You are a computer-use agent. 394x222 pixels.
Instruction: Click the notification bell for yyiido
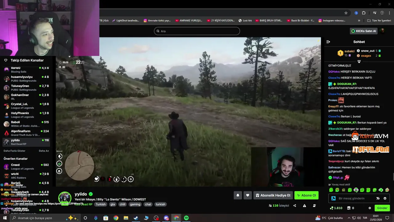click(238, 195)
